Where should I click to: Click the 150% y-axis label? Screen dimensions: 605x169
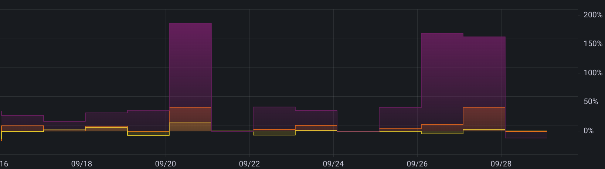(593, 44)
